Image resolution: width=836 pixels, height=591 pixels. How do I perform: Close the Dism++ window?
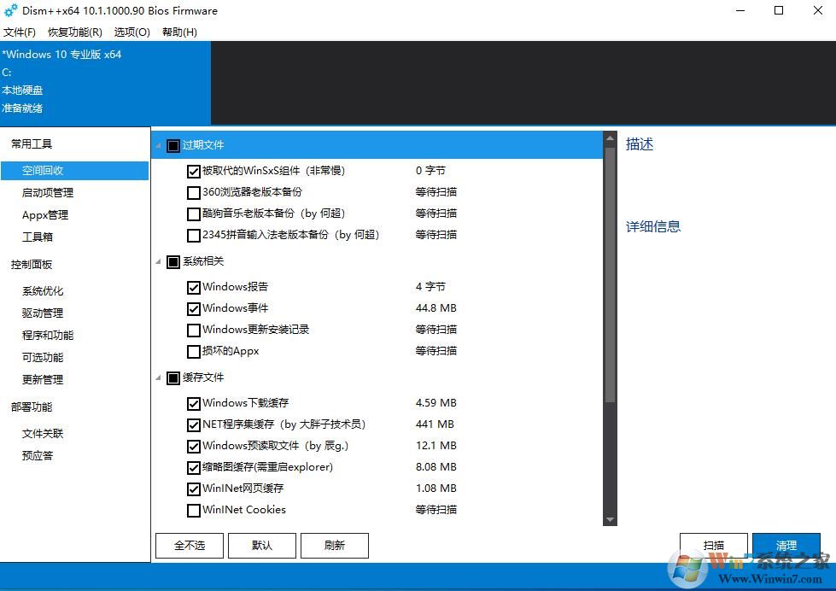click(x=818, y=10)
